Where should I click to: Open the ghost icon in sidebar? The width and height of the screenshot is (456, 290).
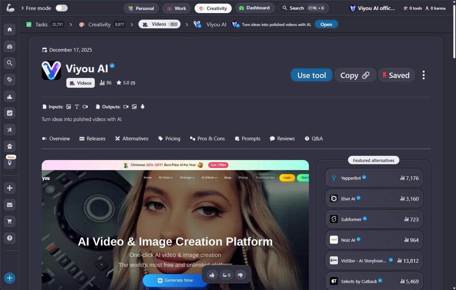[9, 147]
